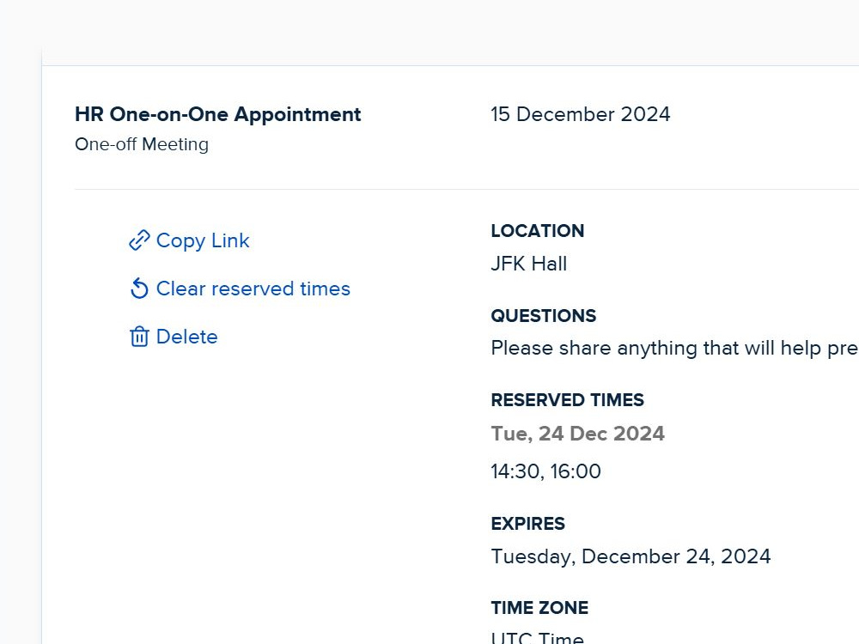This screenshot has height=644, width=859.
Task: Click the One-off Meeting subtitle
Action: coord(142,144)
